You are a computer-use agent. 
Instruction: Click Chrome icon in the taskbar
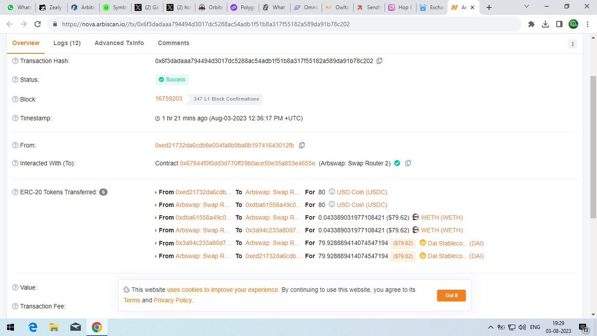[x=97, y=327]
